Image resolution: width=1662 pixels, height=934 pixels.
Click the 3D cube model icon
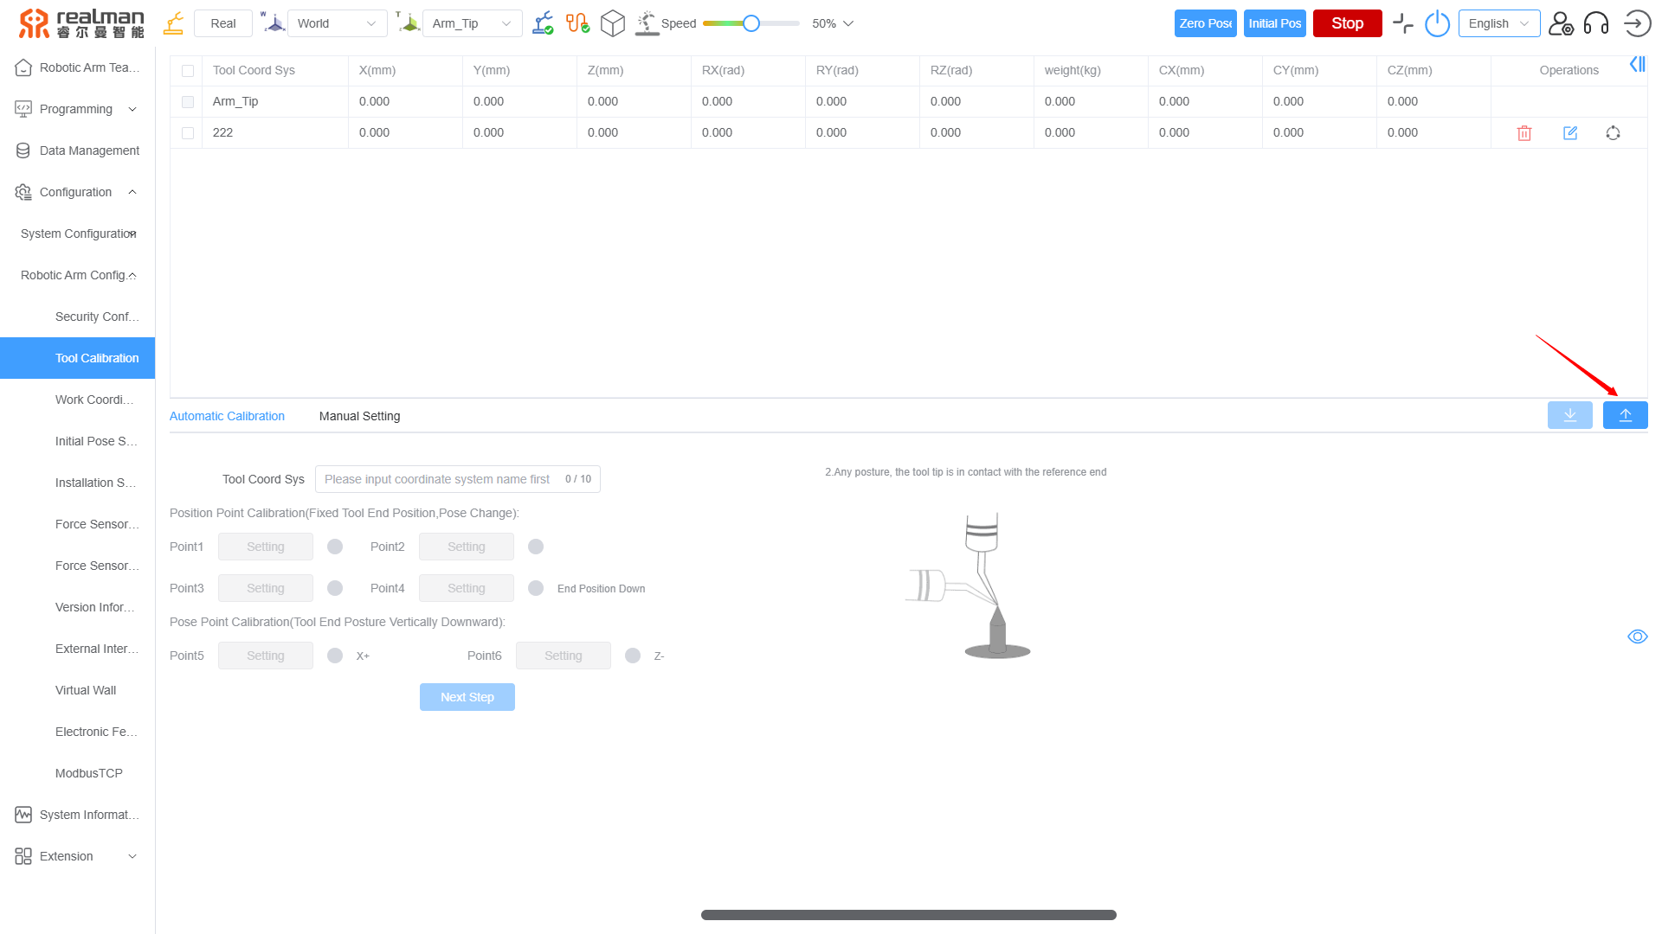tap(612, 24)
